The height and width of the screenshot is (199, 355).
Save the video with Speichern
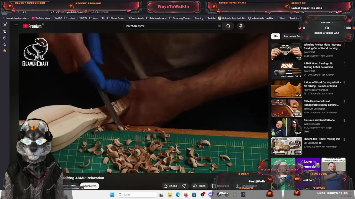click(x=220, y=186)
